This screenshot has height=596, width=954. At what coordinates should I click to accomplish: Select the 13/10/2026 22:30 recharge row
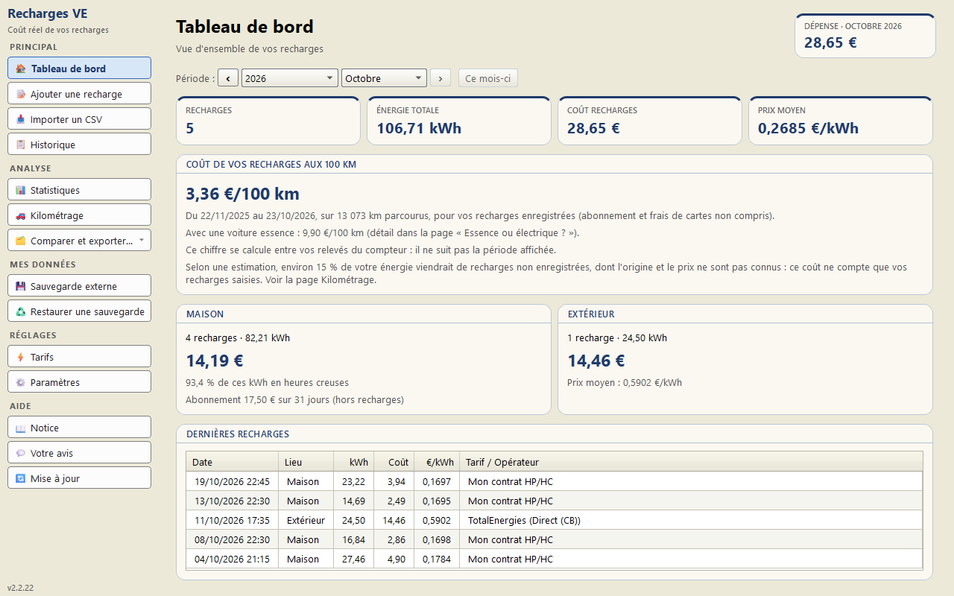pyautogui.click(x=555, y=501)
